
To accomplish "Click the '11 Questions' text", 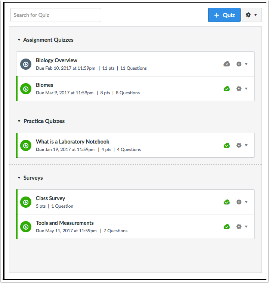I will [x=133, y=68].
